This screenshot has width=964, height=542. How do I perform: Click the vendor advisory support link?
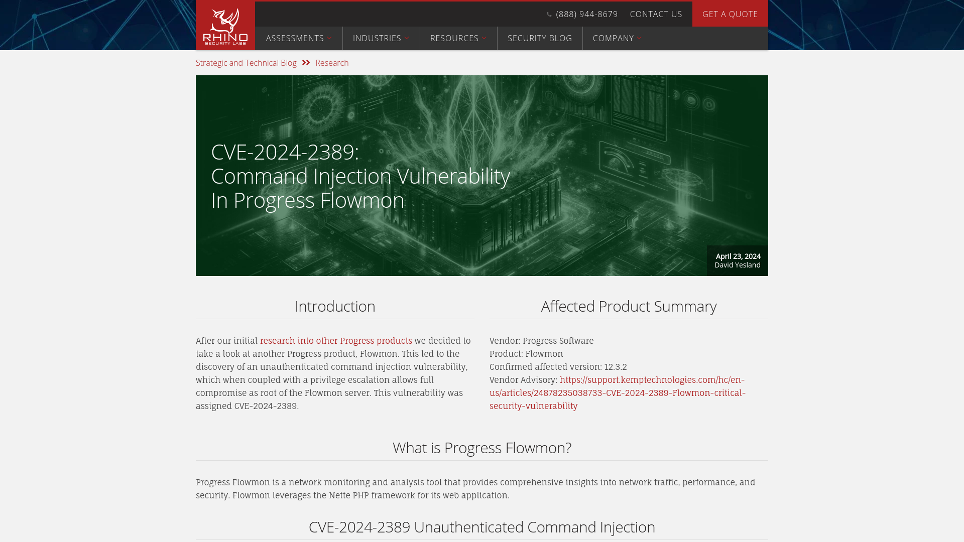pos(618,392)
